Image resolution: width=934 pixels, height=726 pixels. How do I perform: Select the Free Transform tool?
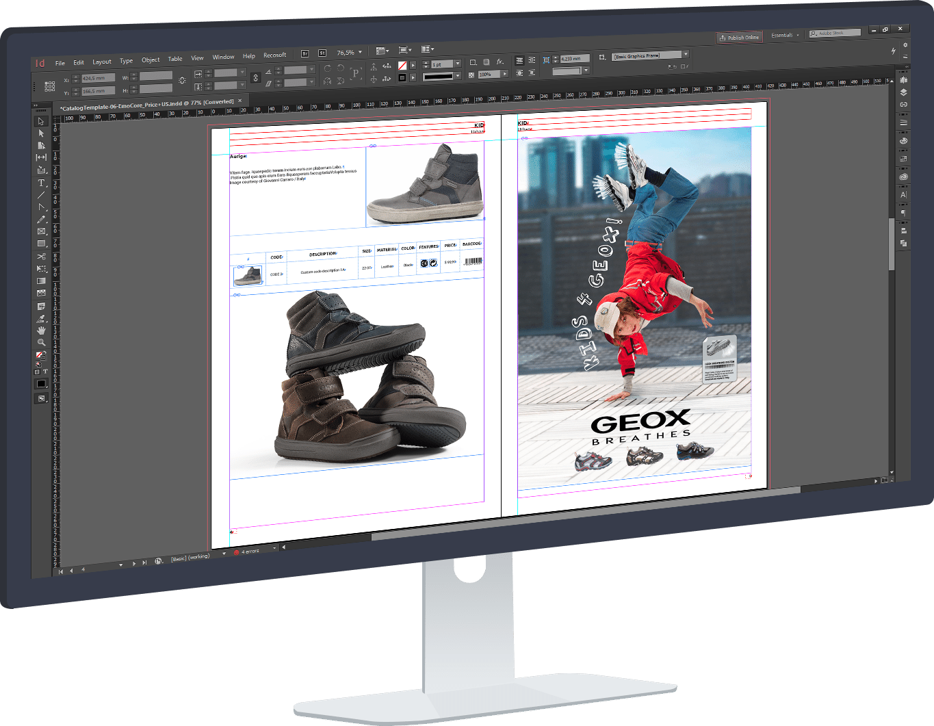pyautogui.click(x=41, y=268)
